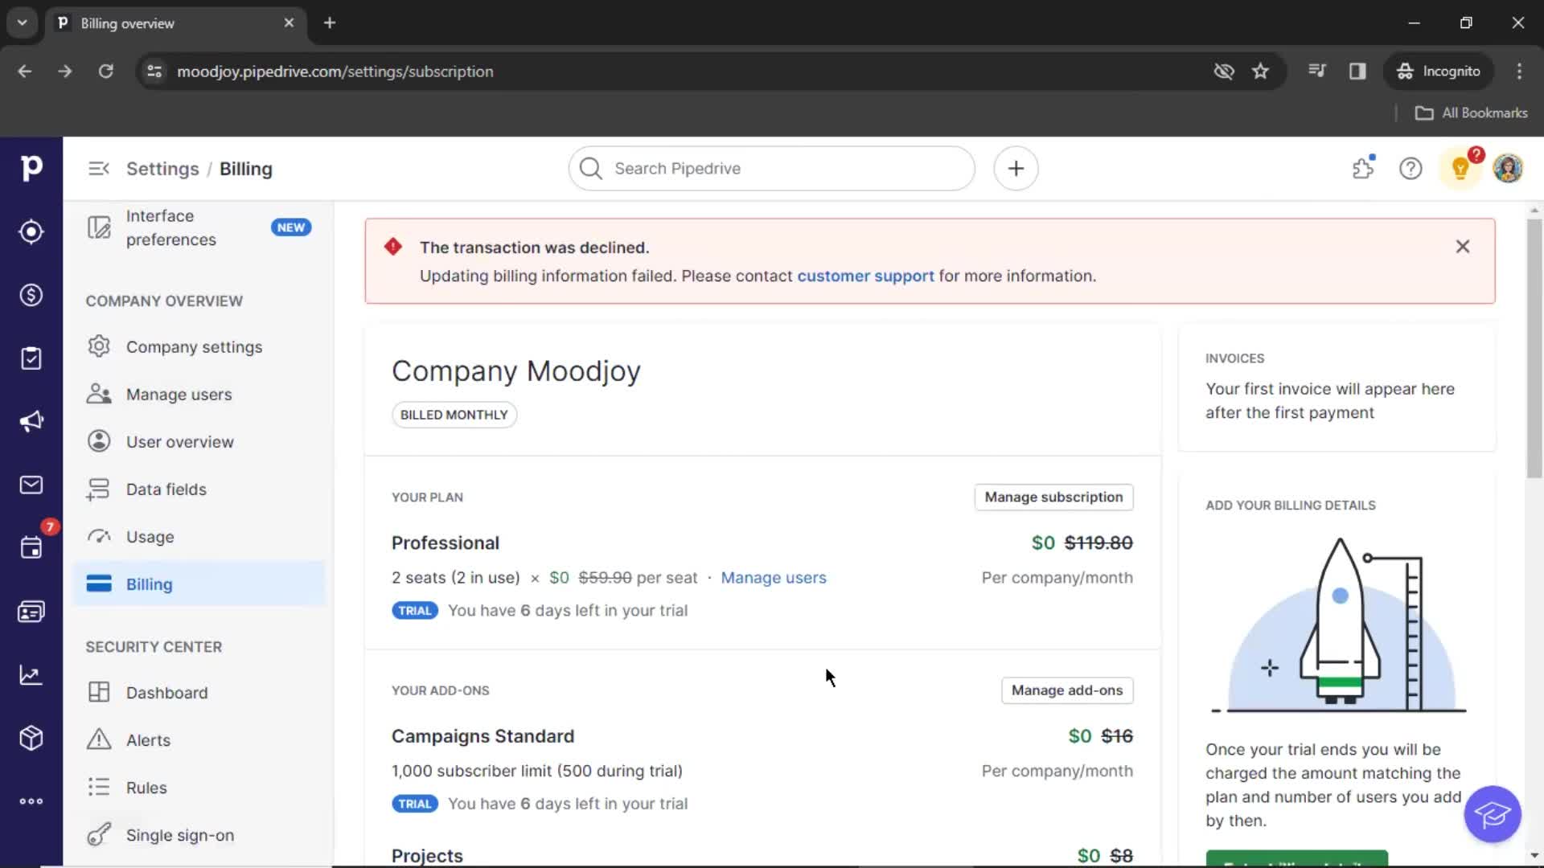Click the Manage users link
Screen dimensions: 1544x868
773,576
